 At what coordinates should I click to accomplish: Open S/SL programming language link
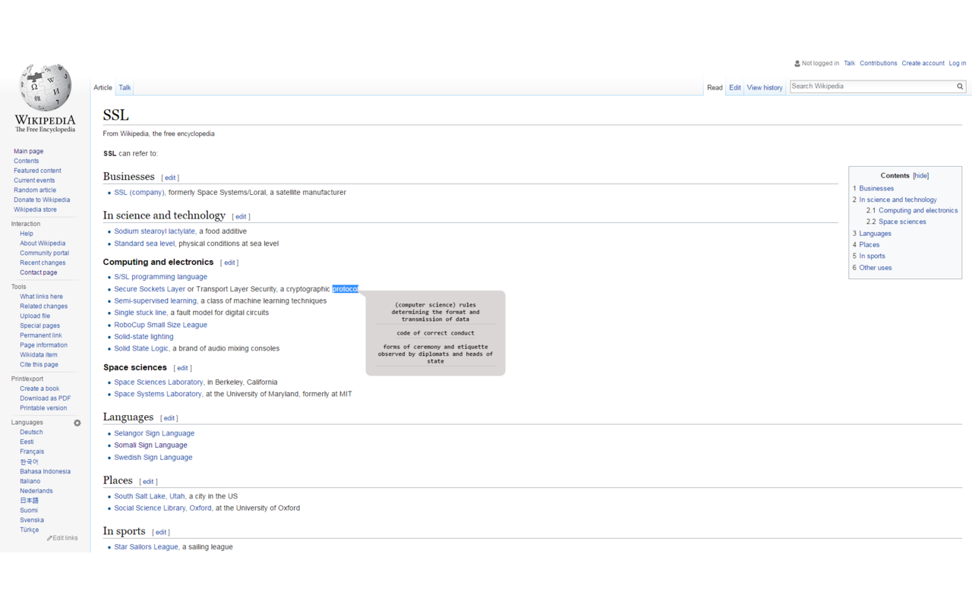click(160, 277)
